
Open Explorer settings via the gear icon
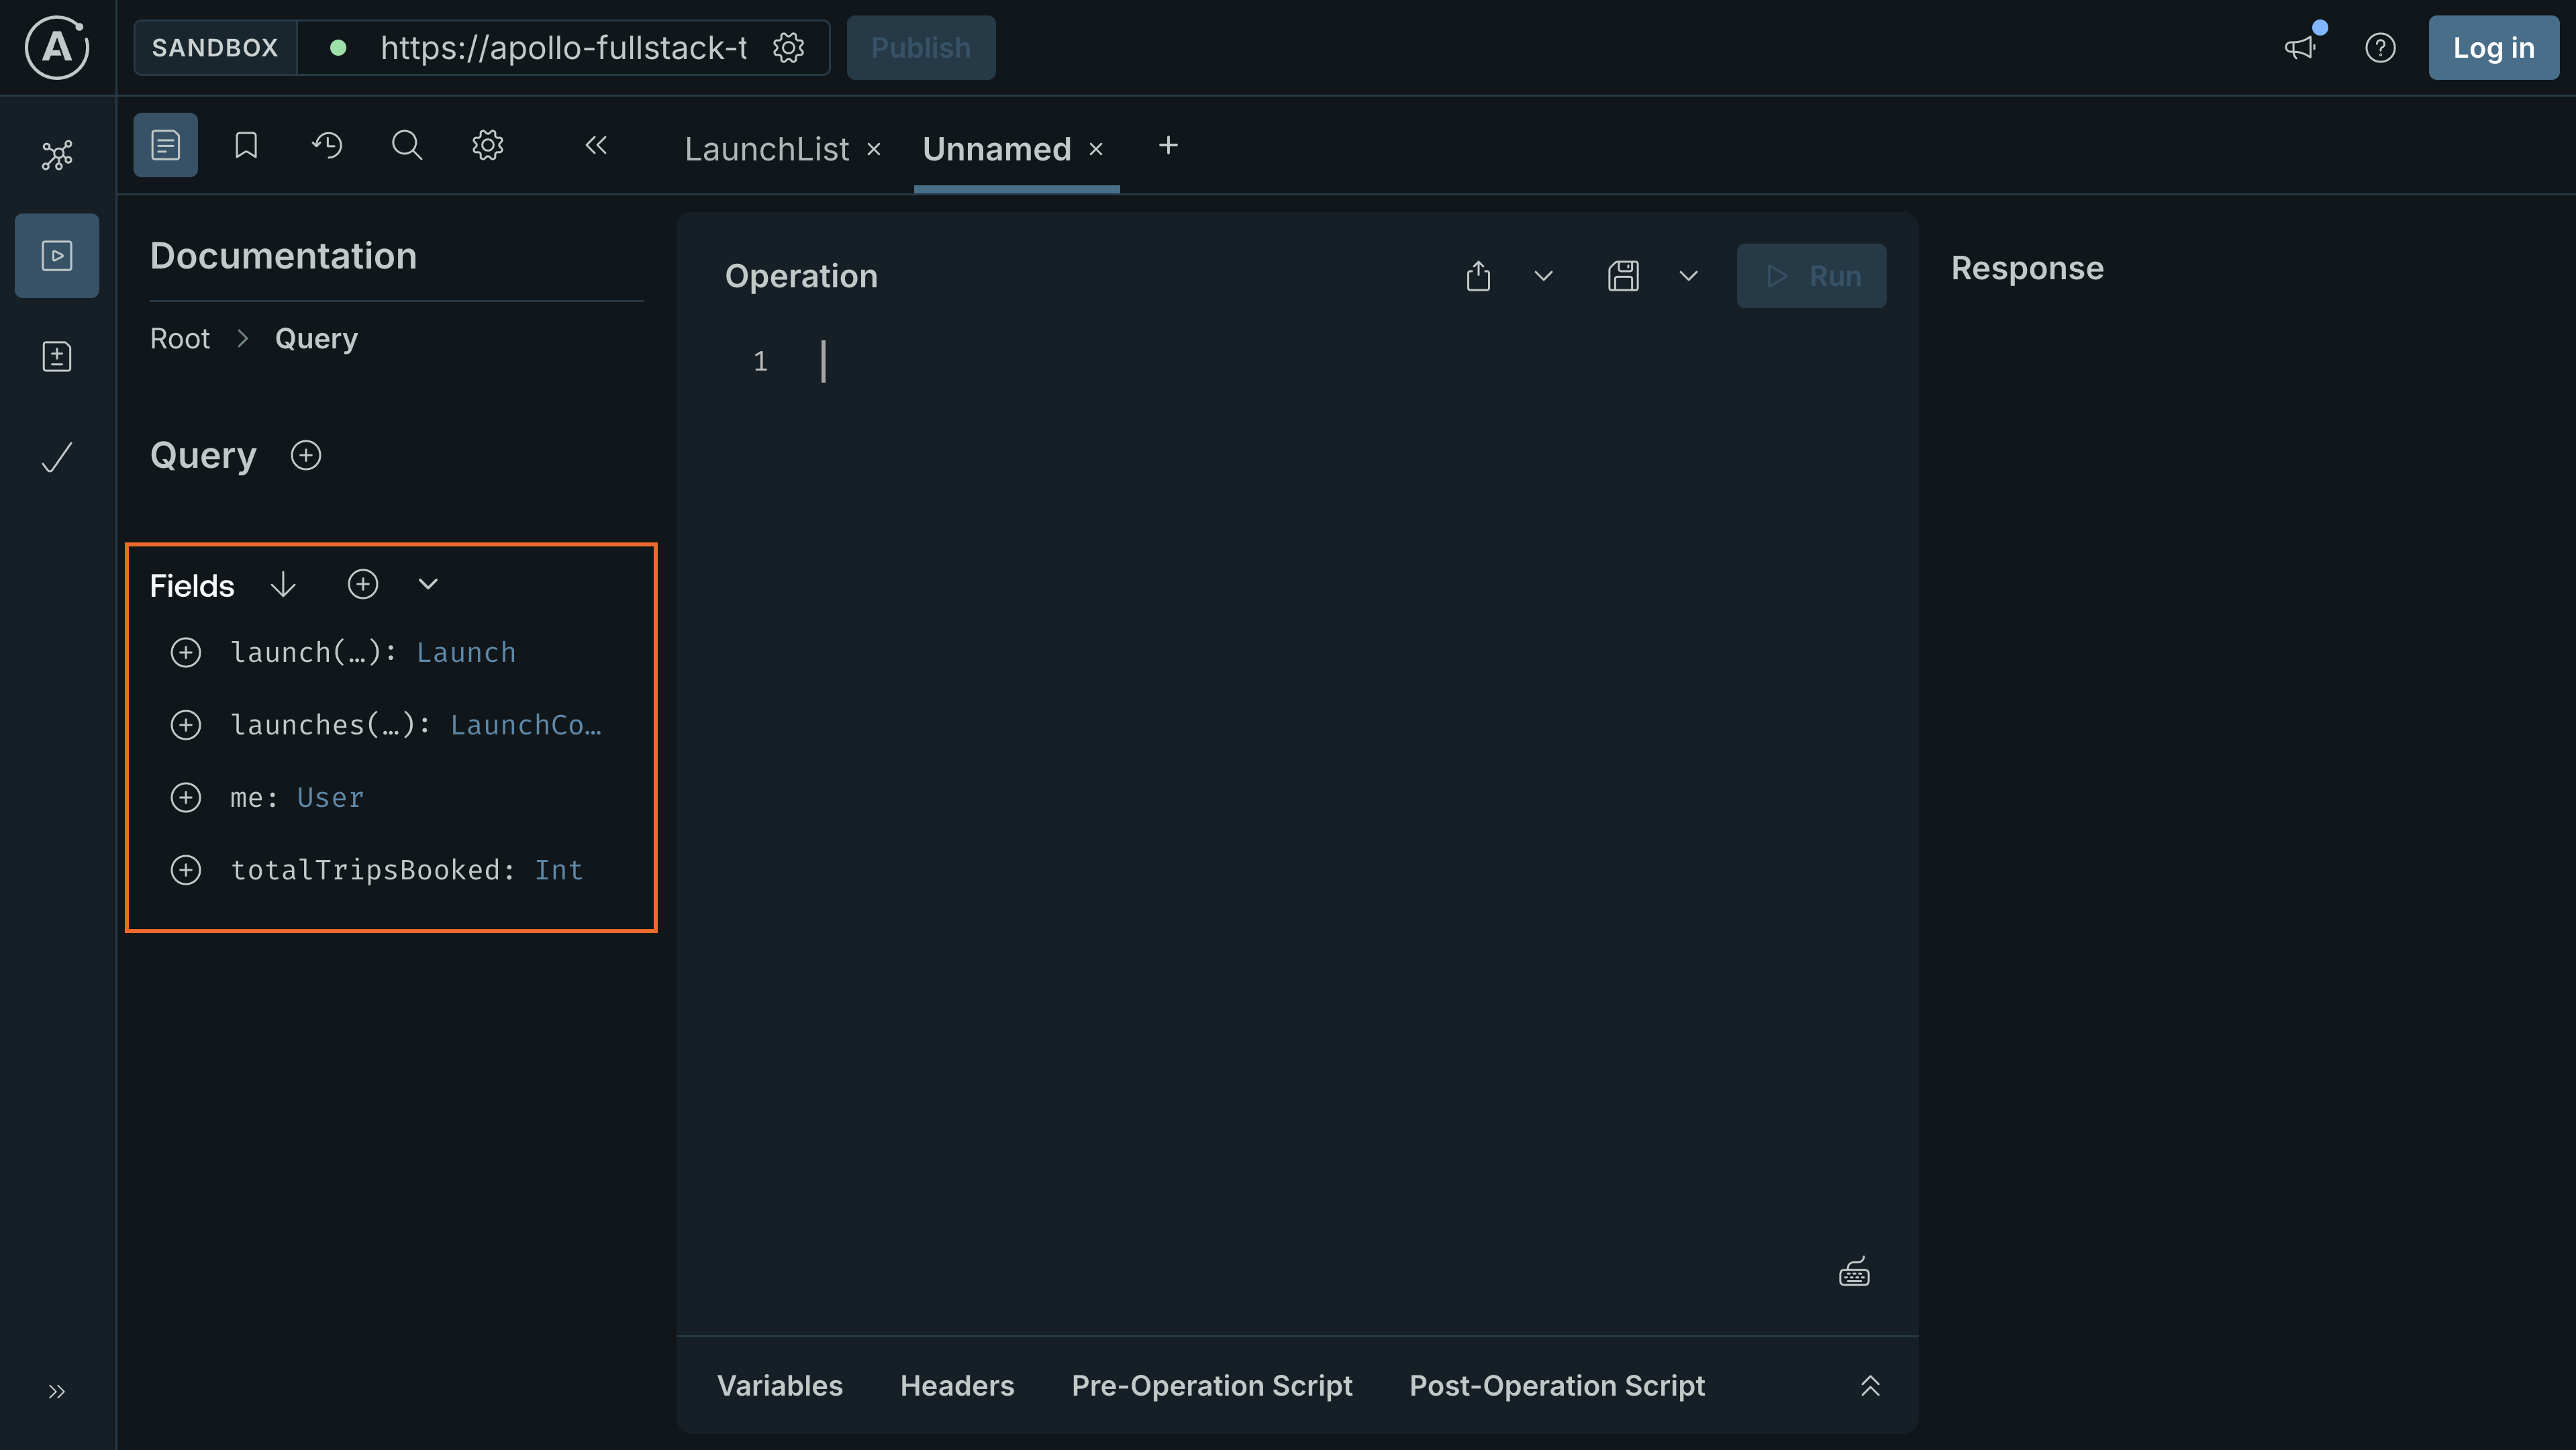487,144
